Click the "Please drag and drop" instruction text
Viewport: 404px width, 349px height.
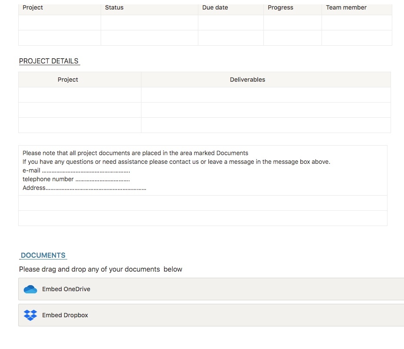100,269
